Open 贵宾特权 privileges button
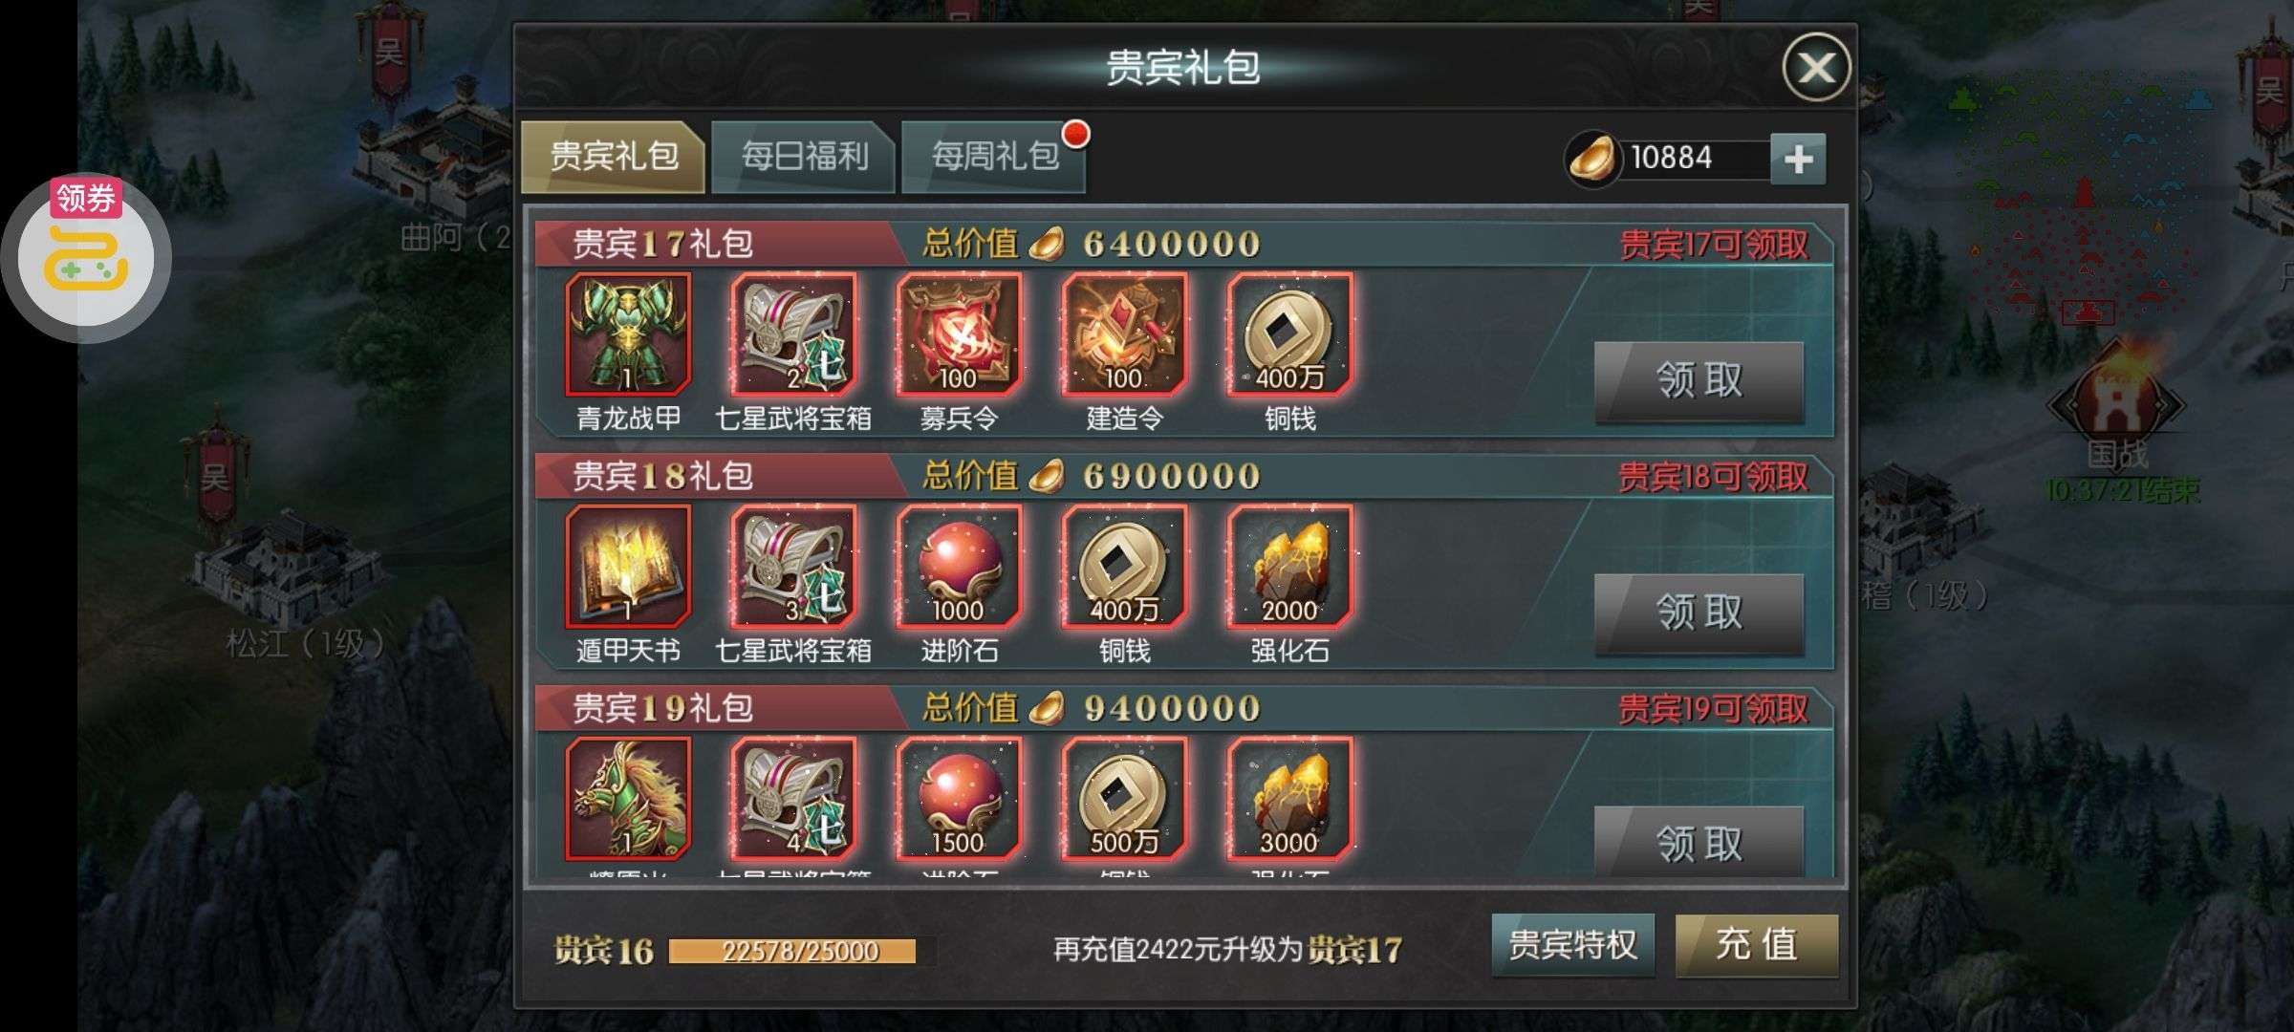The height and width of the screenshot is (1032, 2294). pos(1572,945)
